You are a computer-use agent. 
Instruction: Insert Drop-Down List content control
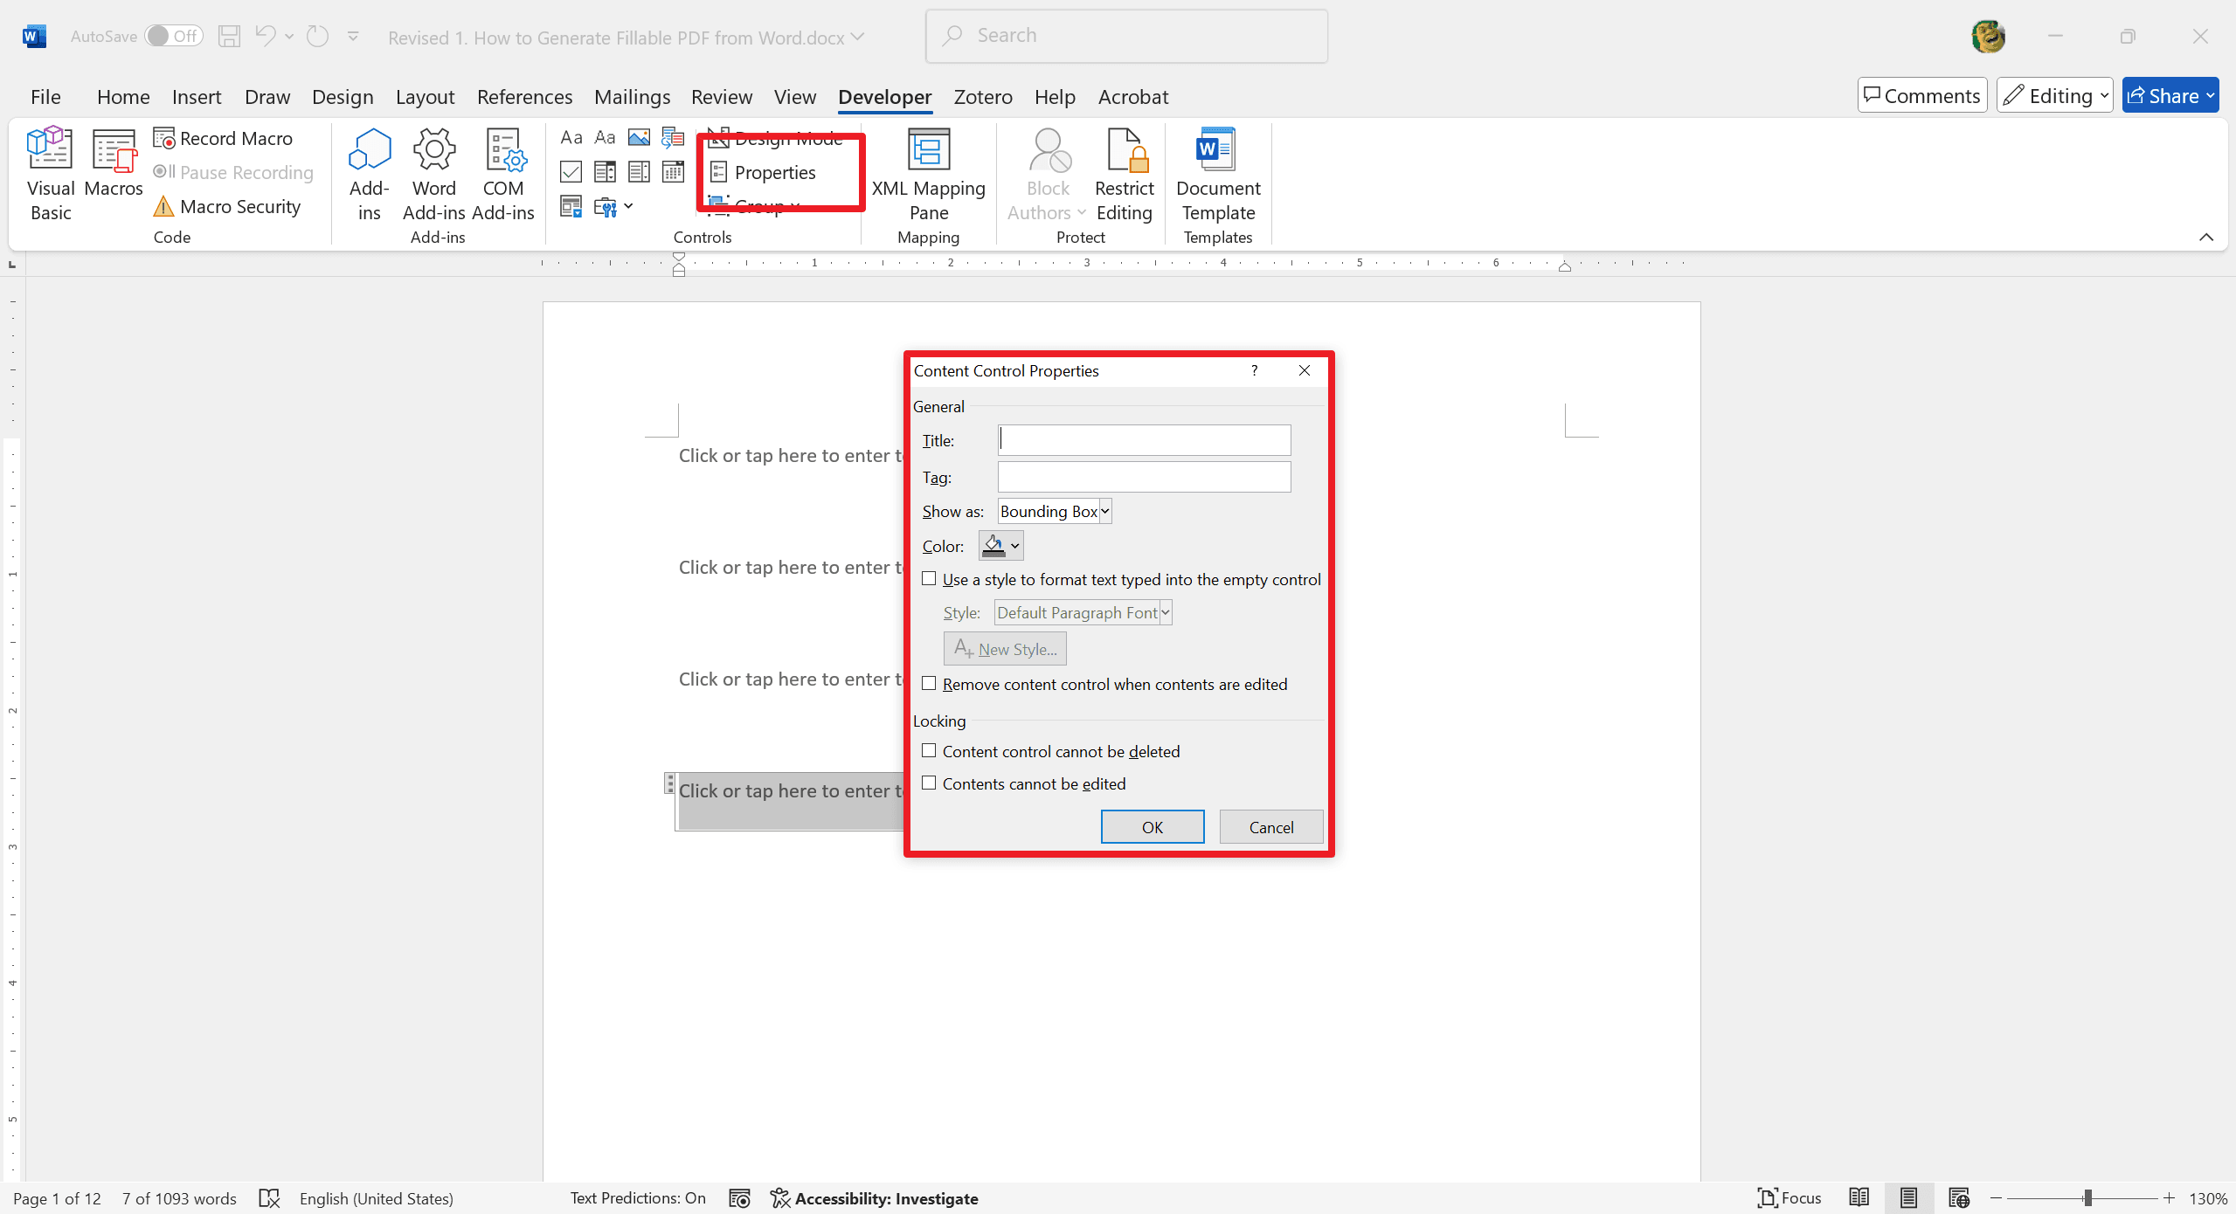pyautogui.click(x=639, y=171)
